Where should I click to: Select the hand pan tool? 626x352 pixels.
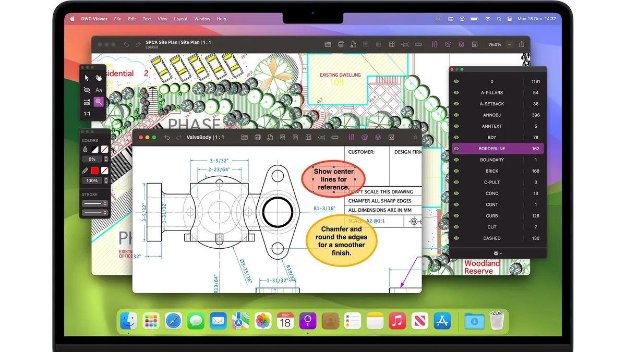[x=99, y=78]
